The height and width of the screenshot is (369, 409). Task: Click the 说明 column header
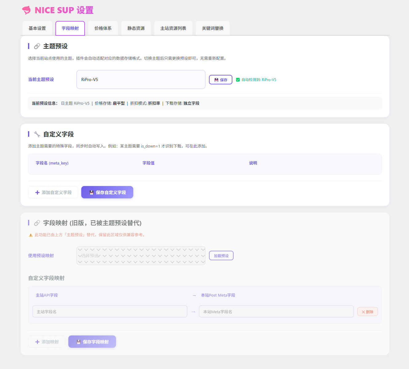(x=253, y=163)
